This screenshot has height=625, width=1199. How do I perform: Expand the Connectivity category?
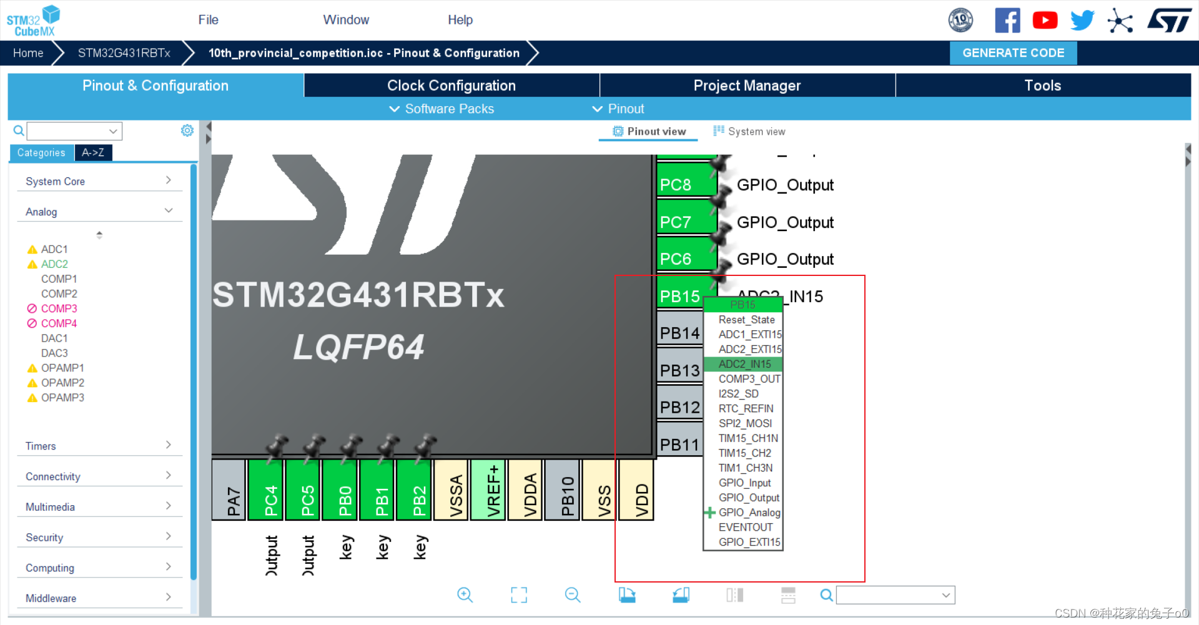coord(99,476)
